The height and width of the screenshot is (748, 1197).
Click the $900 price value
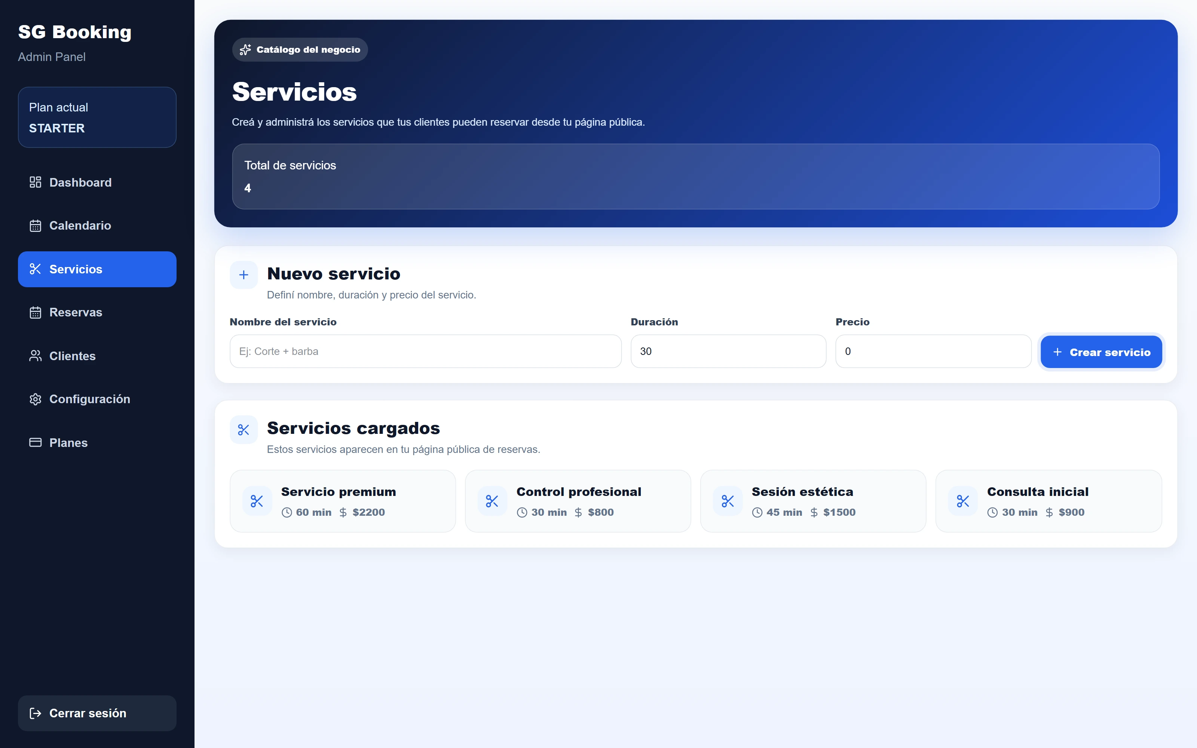coord(1071,512)
